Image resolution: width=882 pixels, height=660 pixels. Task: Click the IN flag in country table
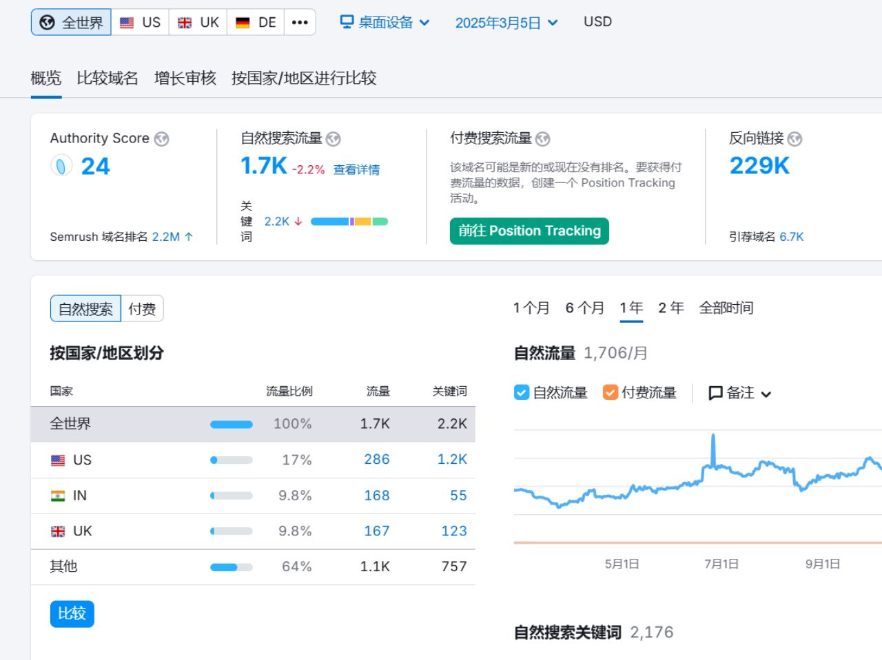point(58,496)
